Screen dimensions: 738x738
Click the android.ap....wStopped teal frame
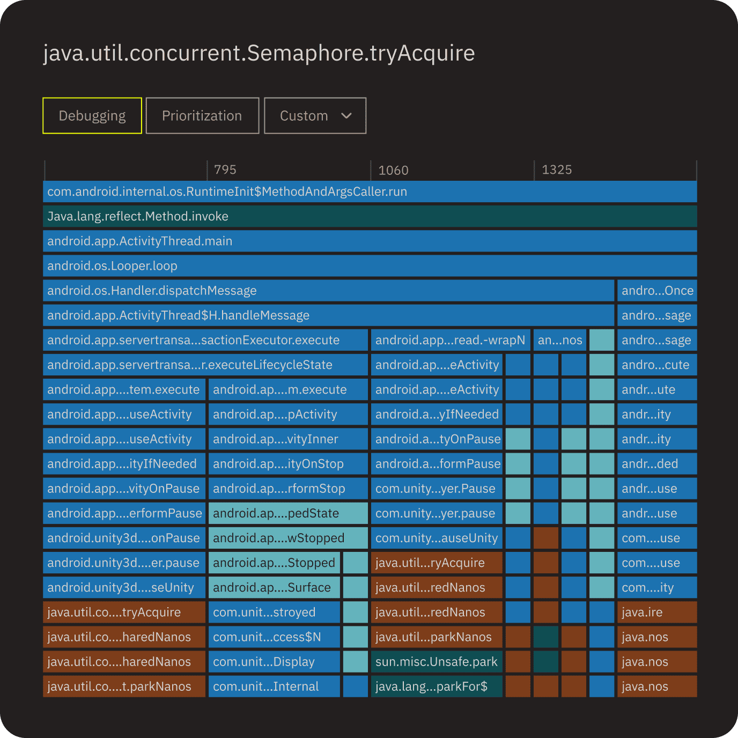click(x=288, y=538)
